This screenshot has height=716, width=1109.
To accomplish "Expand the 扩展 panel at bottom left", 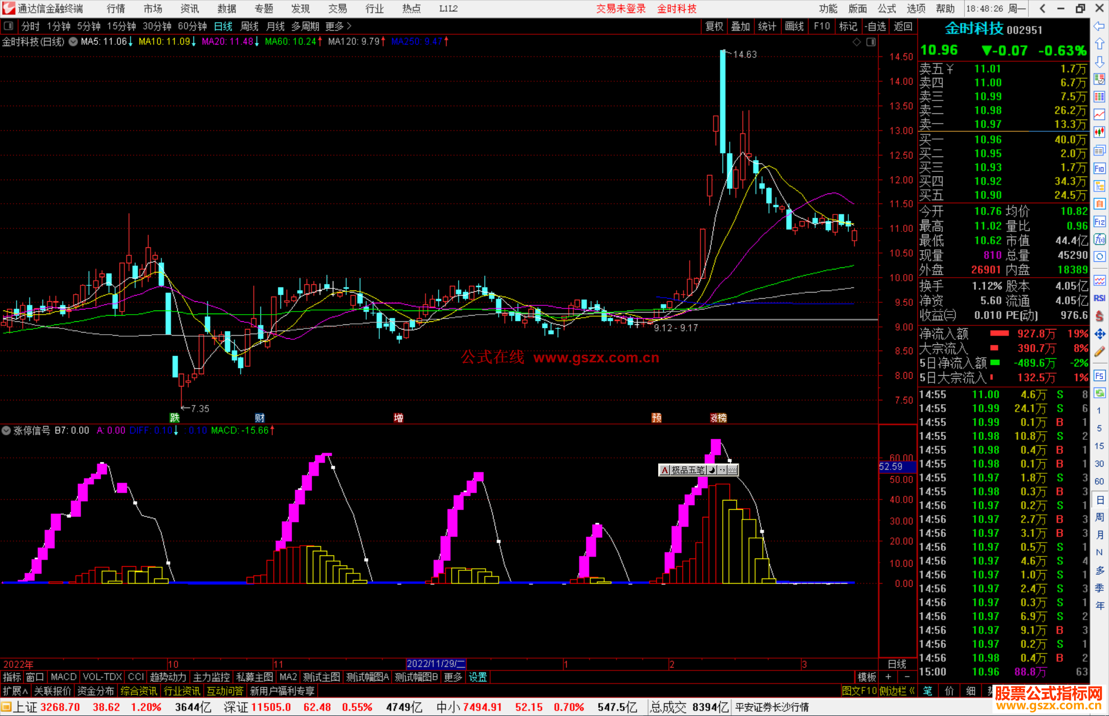I will click(15, 691).
